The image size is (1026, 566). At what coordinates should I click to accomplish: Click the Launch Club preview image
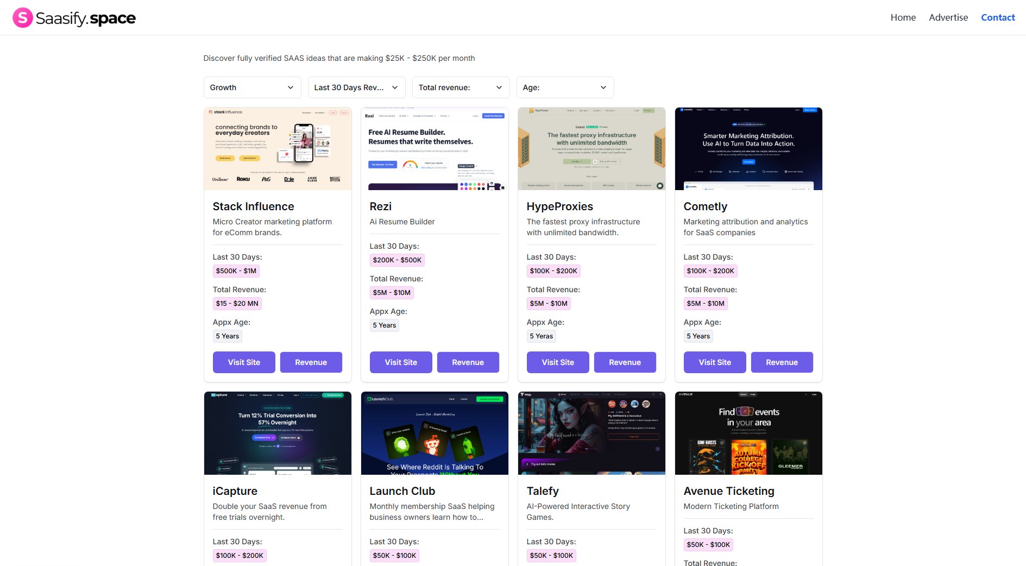click(435, 433)
